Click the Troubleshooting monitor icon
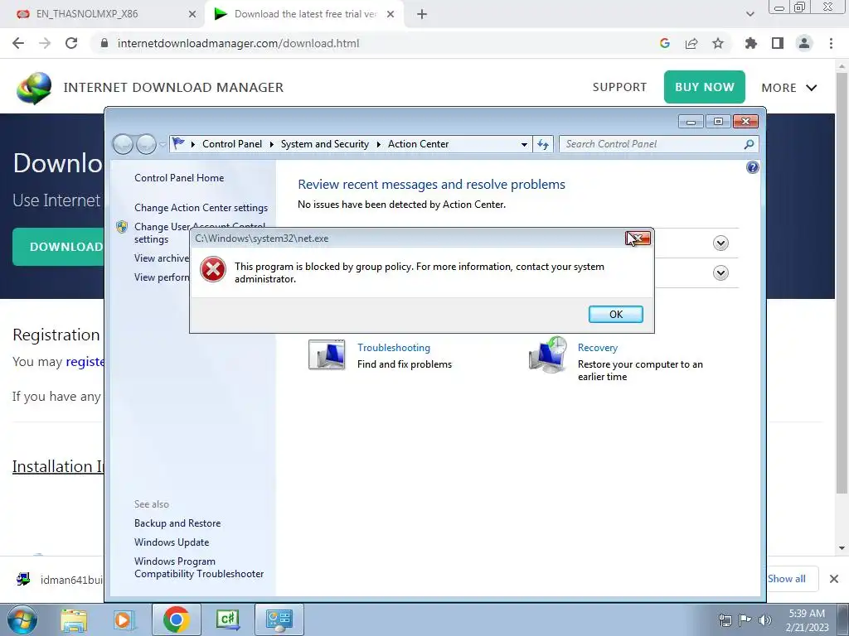849x636 pixels. pyautogui.click(x=327, y=354)
